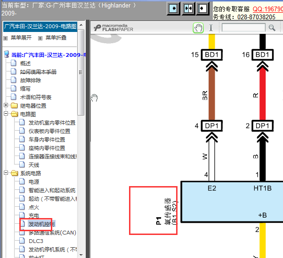Open the 故障排除 page
The width and height of the screenshot is (283, 258).
click(x=31, y=80)
